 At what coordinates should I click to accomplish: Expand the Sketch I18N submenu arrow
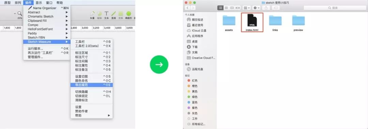point(67,37)
